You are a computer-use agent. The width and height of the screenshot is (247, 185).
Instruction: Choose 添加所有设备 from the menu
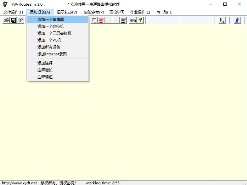click(x=58, y=47)
